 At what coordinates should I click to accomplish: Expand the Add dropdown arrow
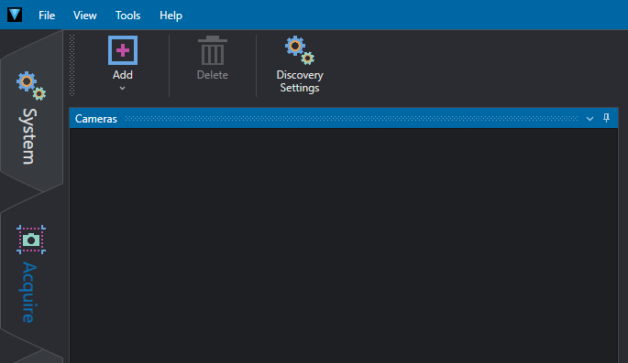tap(123, 89)
